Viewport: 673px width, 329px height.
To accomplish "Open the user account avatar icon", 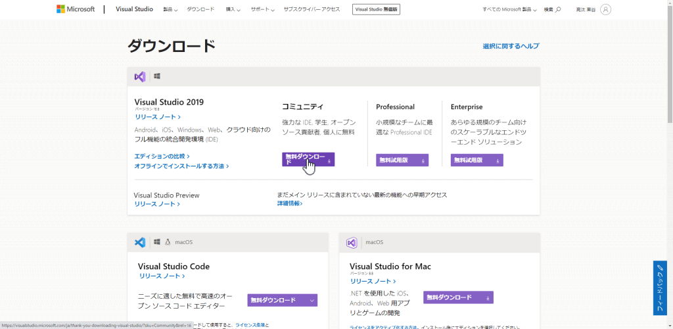I will 605,9.
